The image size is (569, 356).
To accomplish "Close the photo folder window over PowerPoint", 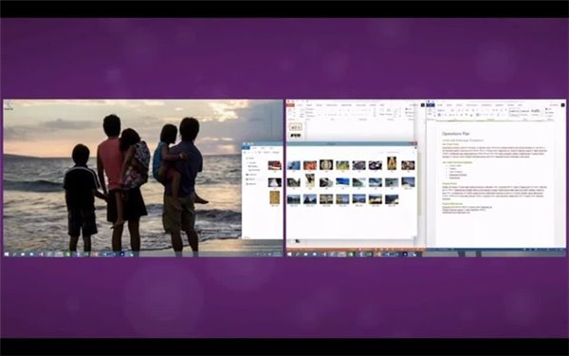I will pos(414,144).
